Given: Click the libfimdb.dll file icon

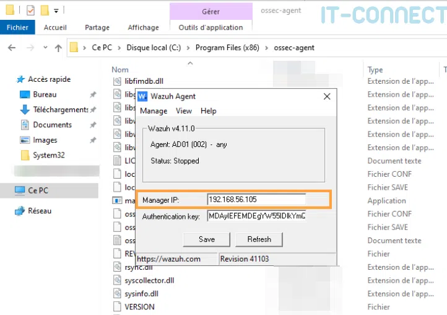Looking at the screenshot, I should (117, 81).
